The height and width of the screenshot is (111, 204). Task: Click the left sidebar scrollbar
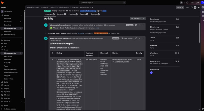click(x=24, y=55)
